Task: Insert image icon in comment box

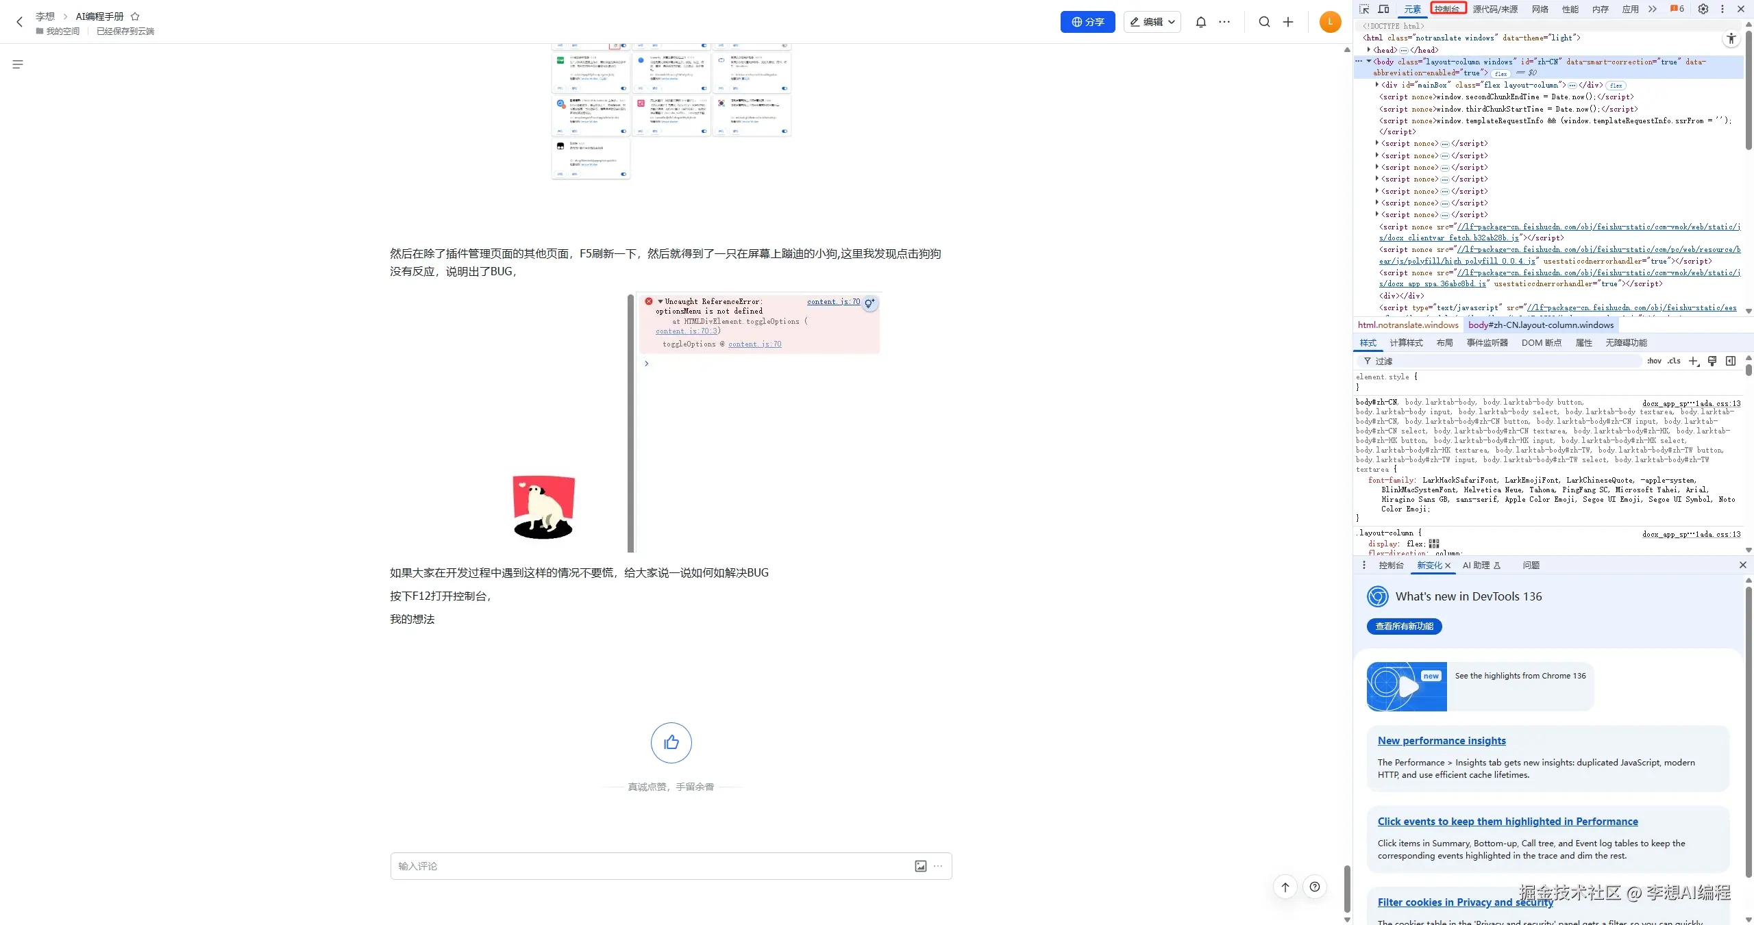Action: click(920, 866)
